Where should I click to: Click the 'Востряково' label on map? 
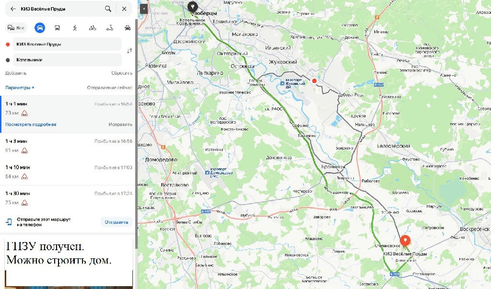[x=175, y=185]
